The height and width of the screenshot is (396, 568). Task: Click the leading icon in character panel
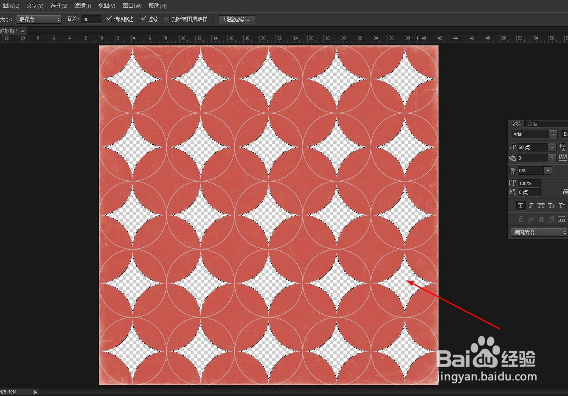pos(563,147)
